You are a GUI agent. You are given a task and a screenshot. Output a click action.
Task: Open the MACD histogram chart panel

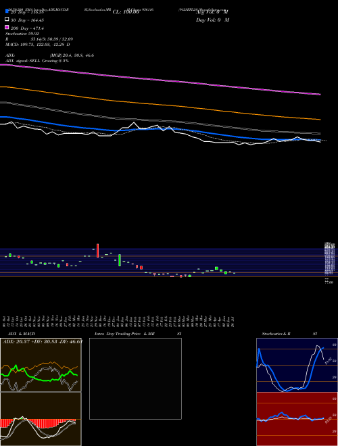41,419
